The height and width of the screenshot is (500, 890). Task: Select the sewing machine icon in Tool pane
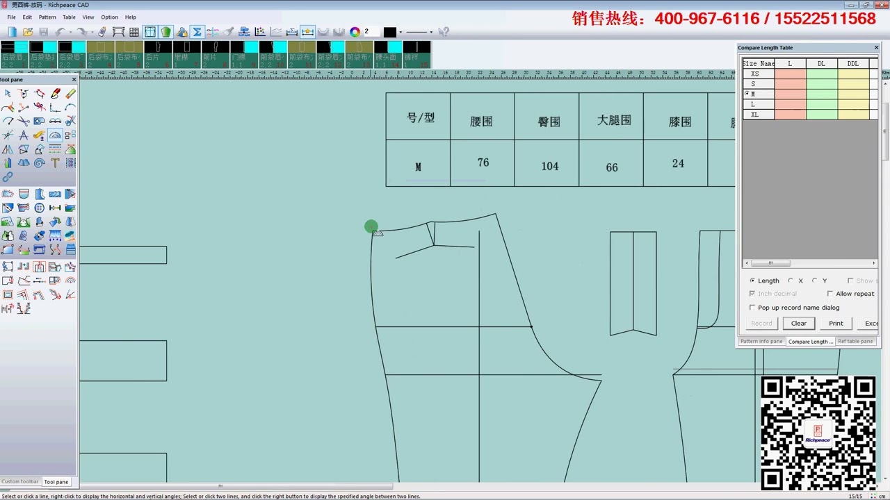point(40,249)
